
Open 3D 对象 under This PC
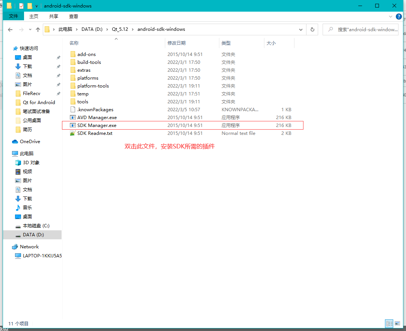point(31,163)
